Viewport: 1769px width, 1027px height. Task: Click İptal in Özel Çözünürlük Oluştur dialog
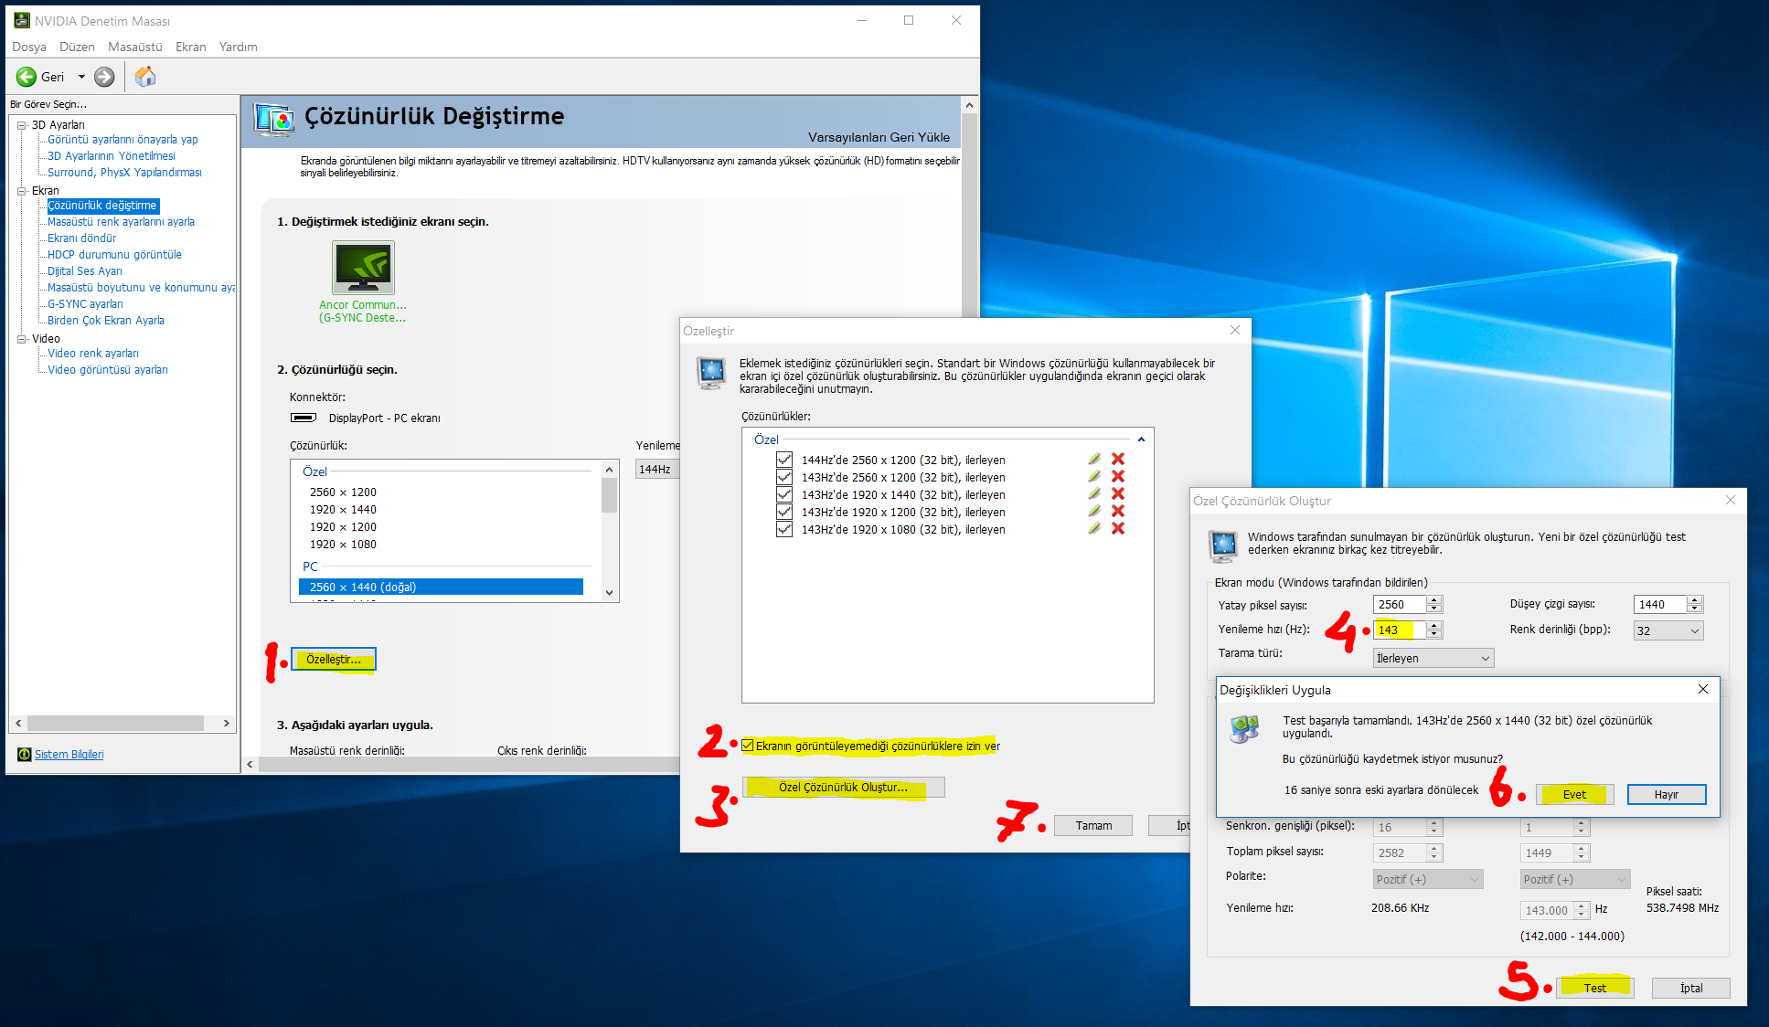(1691, 988)
